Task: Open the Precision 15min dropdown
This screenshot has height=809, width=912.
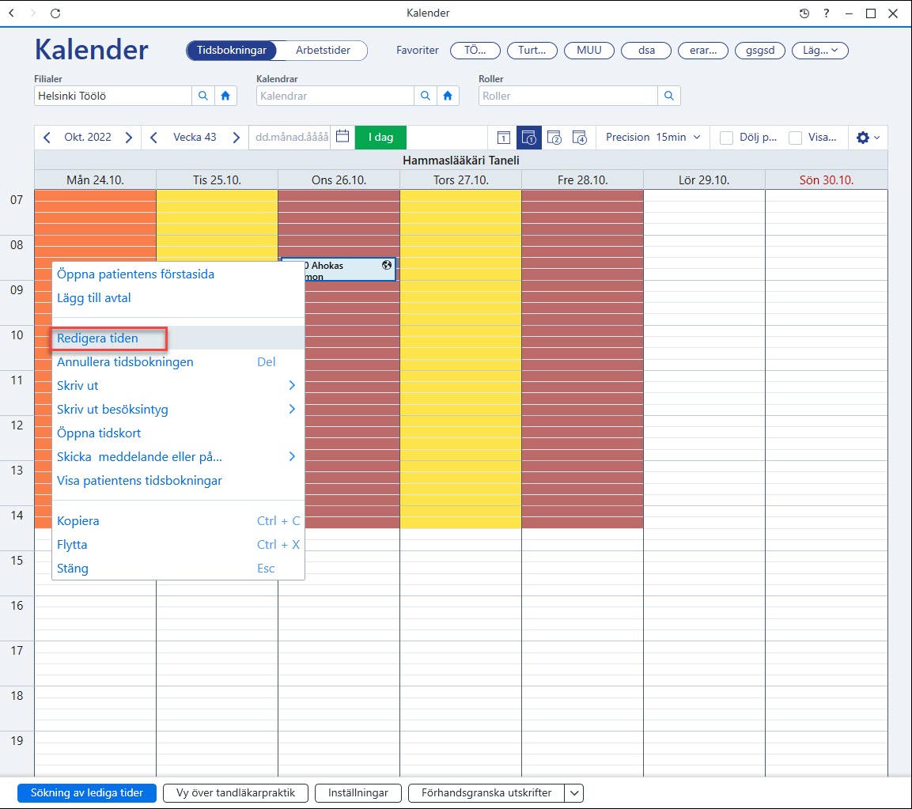Action: [653, 138]
